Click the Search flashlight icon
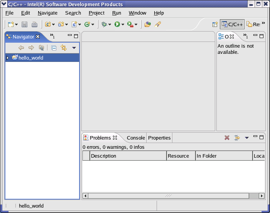Image resolution: width=270 pixels, height=213 pixels. (158, 24)
